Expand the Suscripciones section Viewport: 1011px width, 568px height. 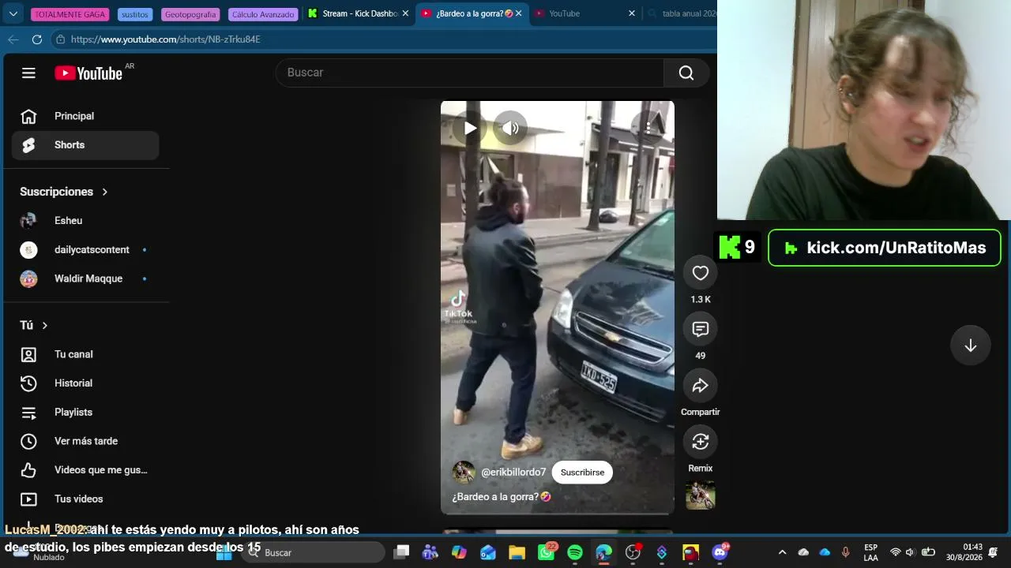click(64, 192)
